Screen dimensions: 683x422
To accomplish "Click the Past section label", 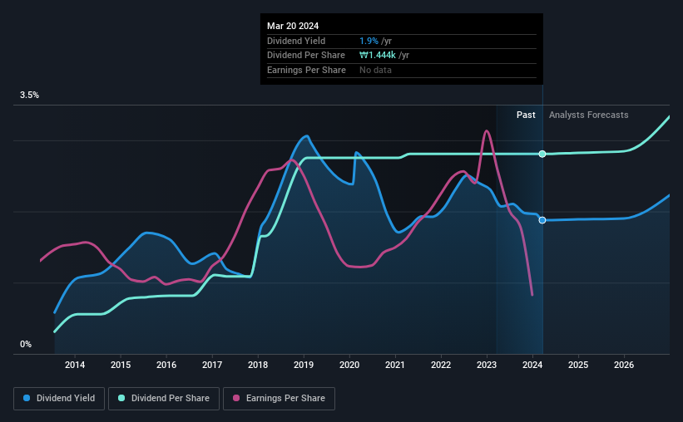I will tap(526, 115).
